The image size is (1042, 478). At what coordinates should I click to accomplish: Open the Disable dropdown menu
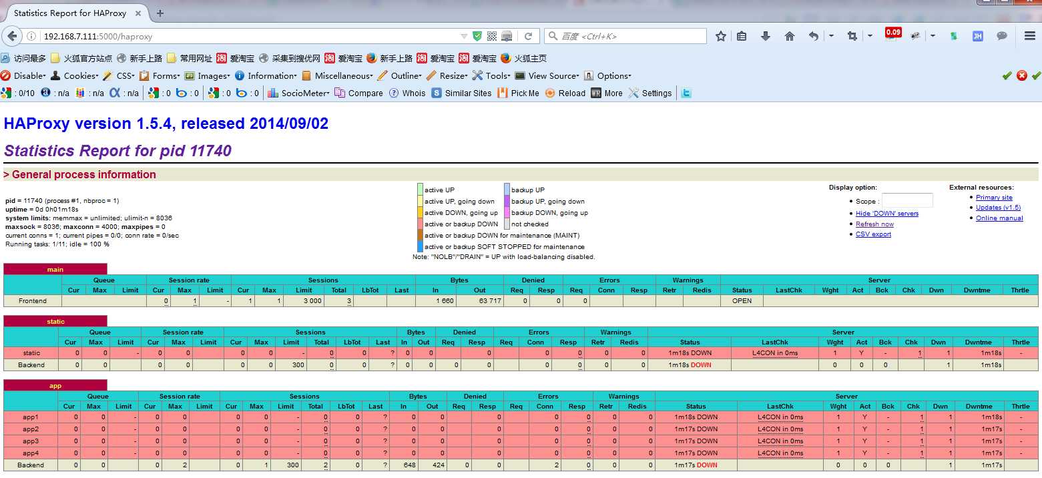pos(23,75)
